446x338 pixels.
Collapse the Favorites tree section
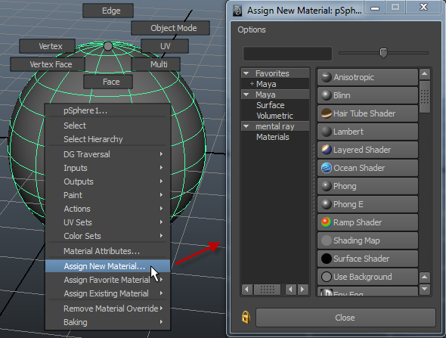(246, 73)
